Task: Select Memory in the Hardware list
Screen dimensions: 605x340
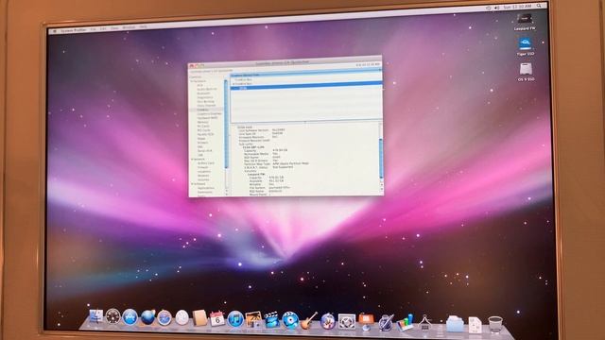Action: pos(202,122)
